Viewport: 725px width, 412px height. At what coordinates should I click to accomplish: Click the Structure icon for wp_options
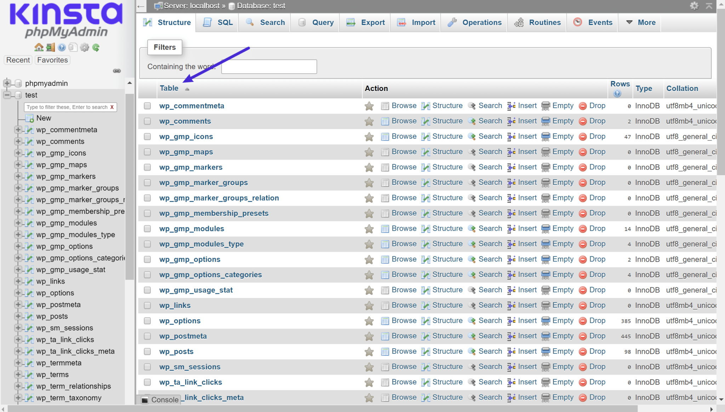(426, 320)
